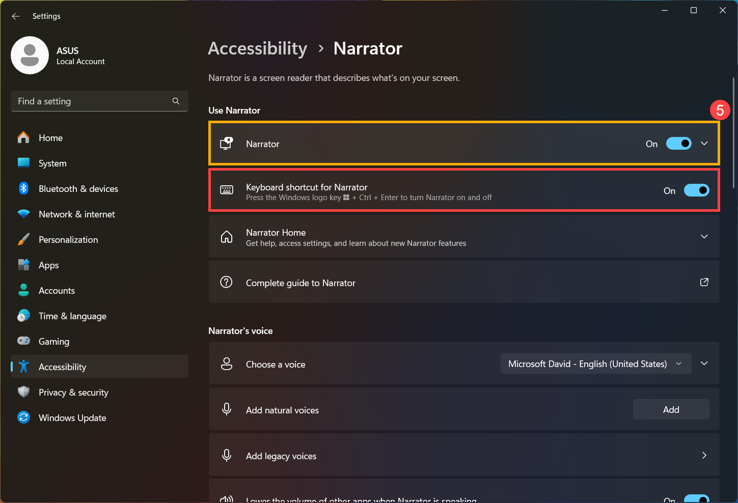This screenshot has height=503, width=738.
Task: Click the Add legacy voices microphone icon
Action: tap(227, 455)
